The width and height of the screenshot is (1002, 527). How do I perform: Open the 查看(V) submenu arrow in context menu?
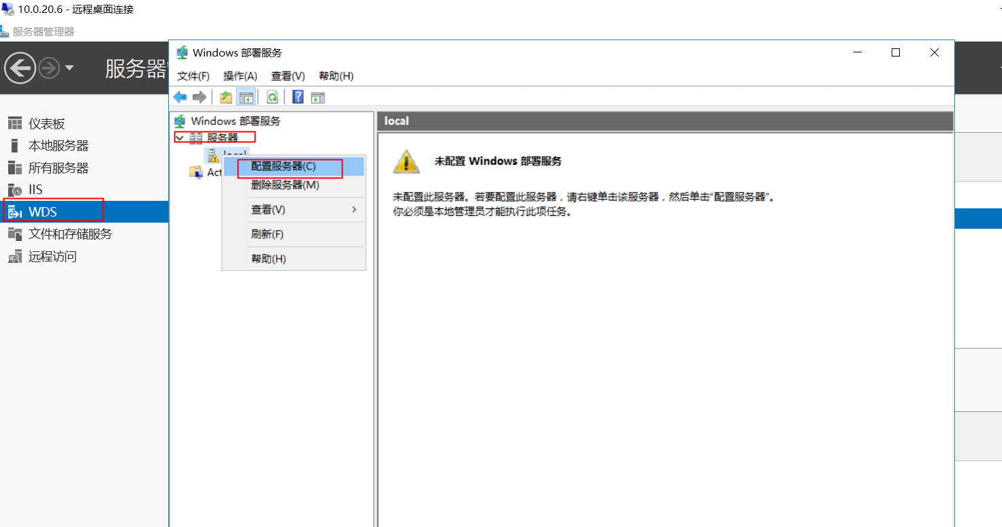(354, 209)
